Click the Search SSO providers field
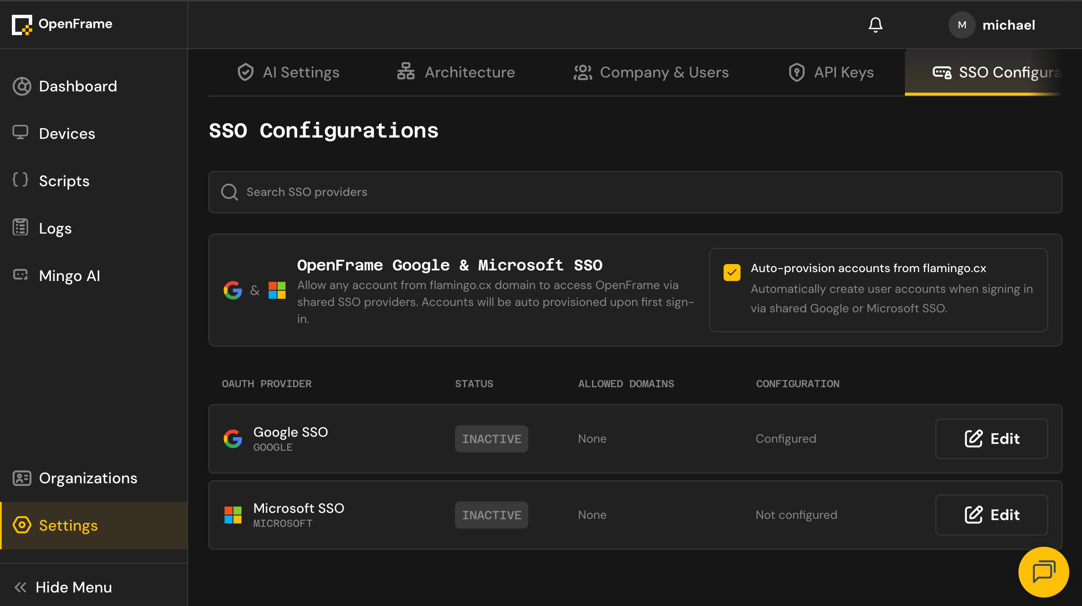Image resolution: width=1082 pixels, height=606 pixels. (635, 192)
